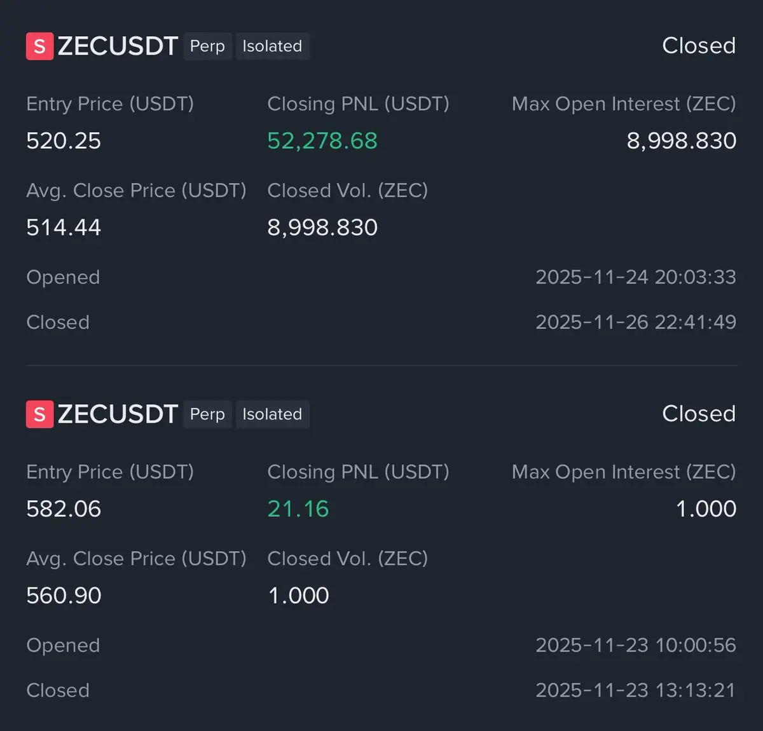763x731 pixels.
Task: Click the closed timestamp 2025-11-26 22:41:49
Action: pos(635,322)
